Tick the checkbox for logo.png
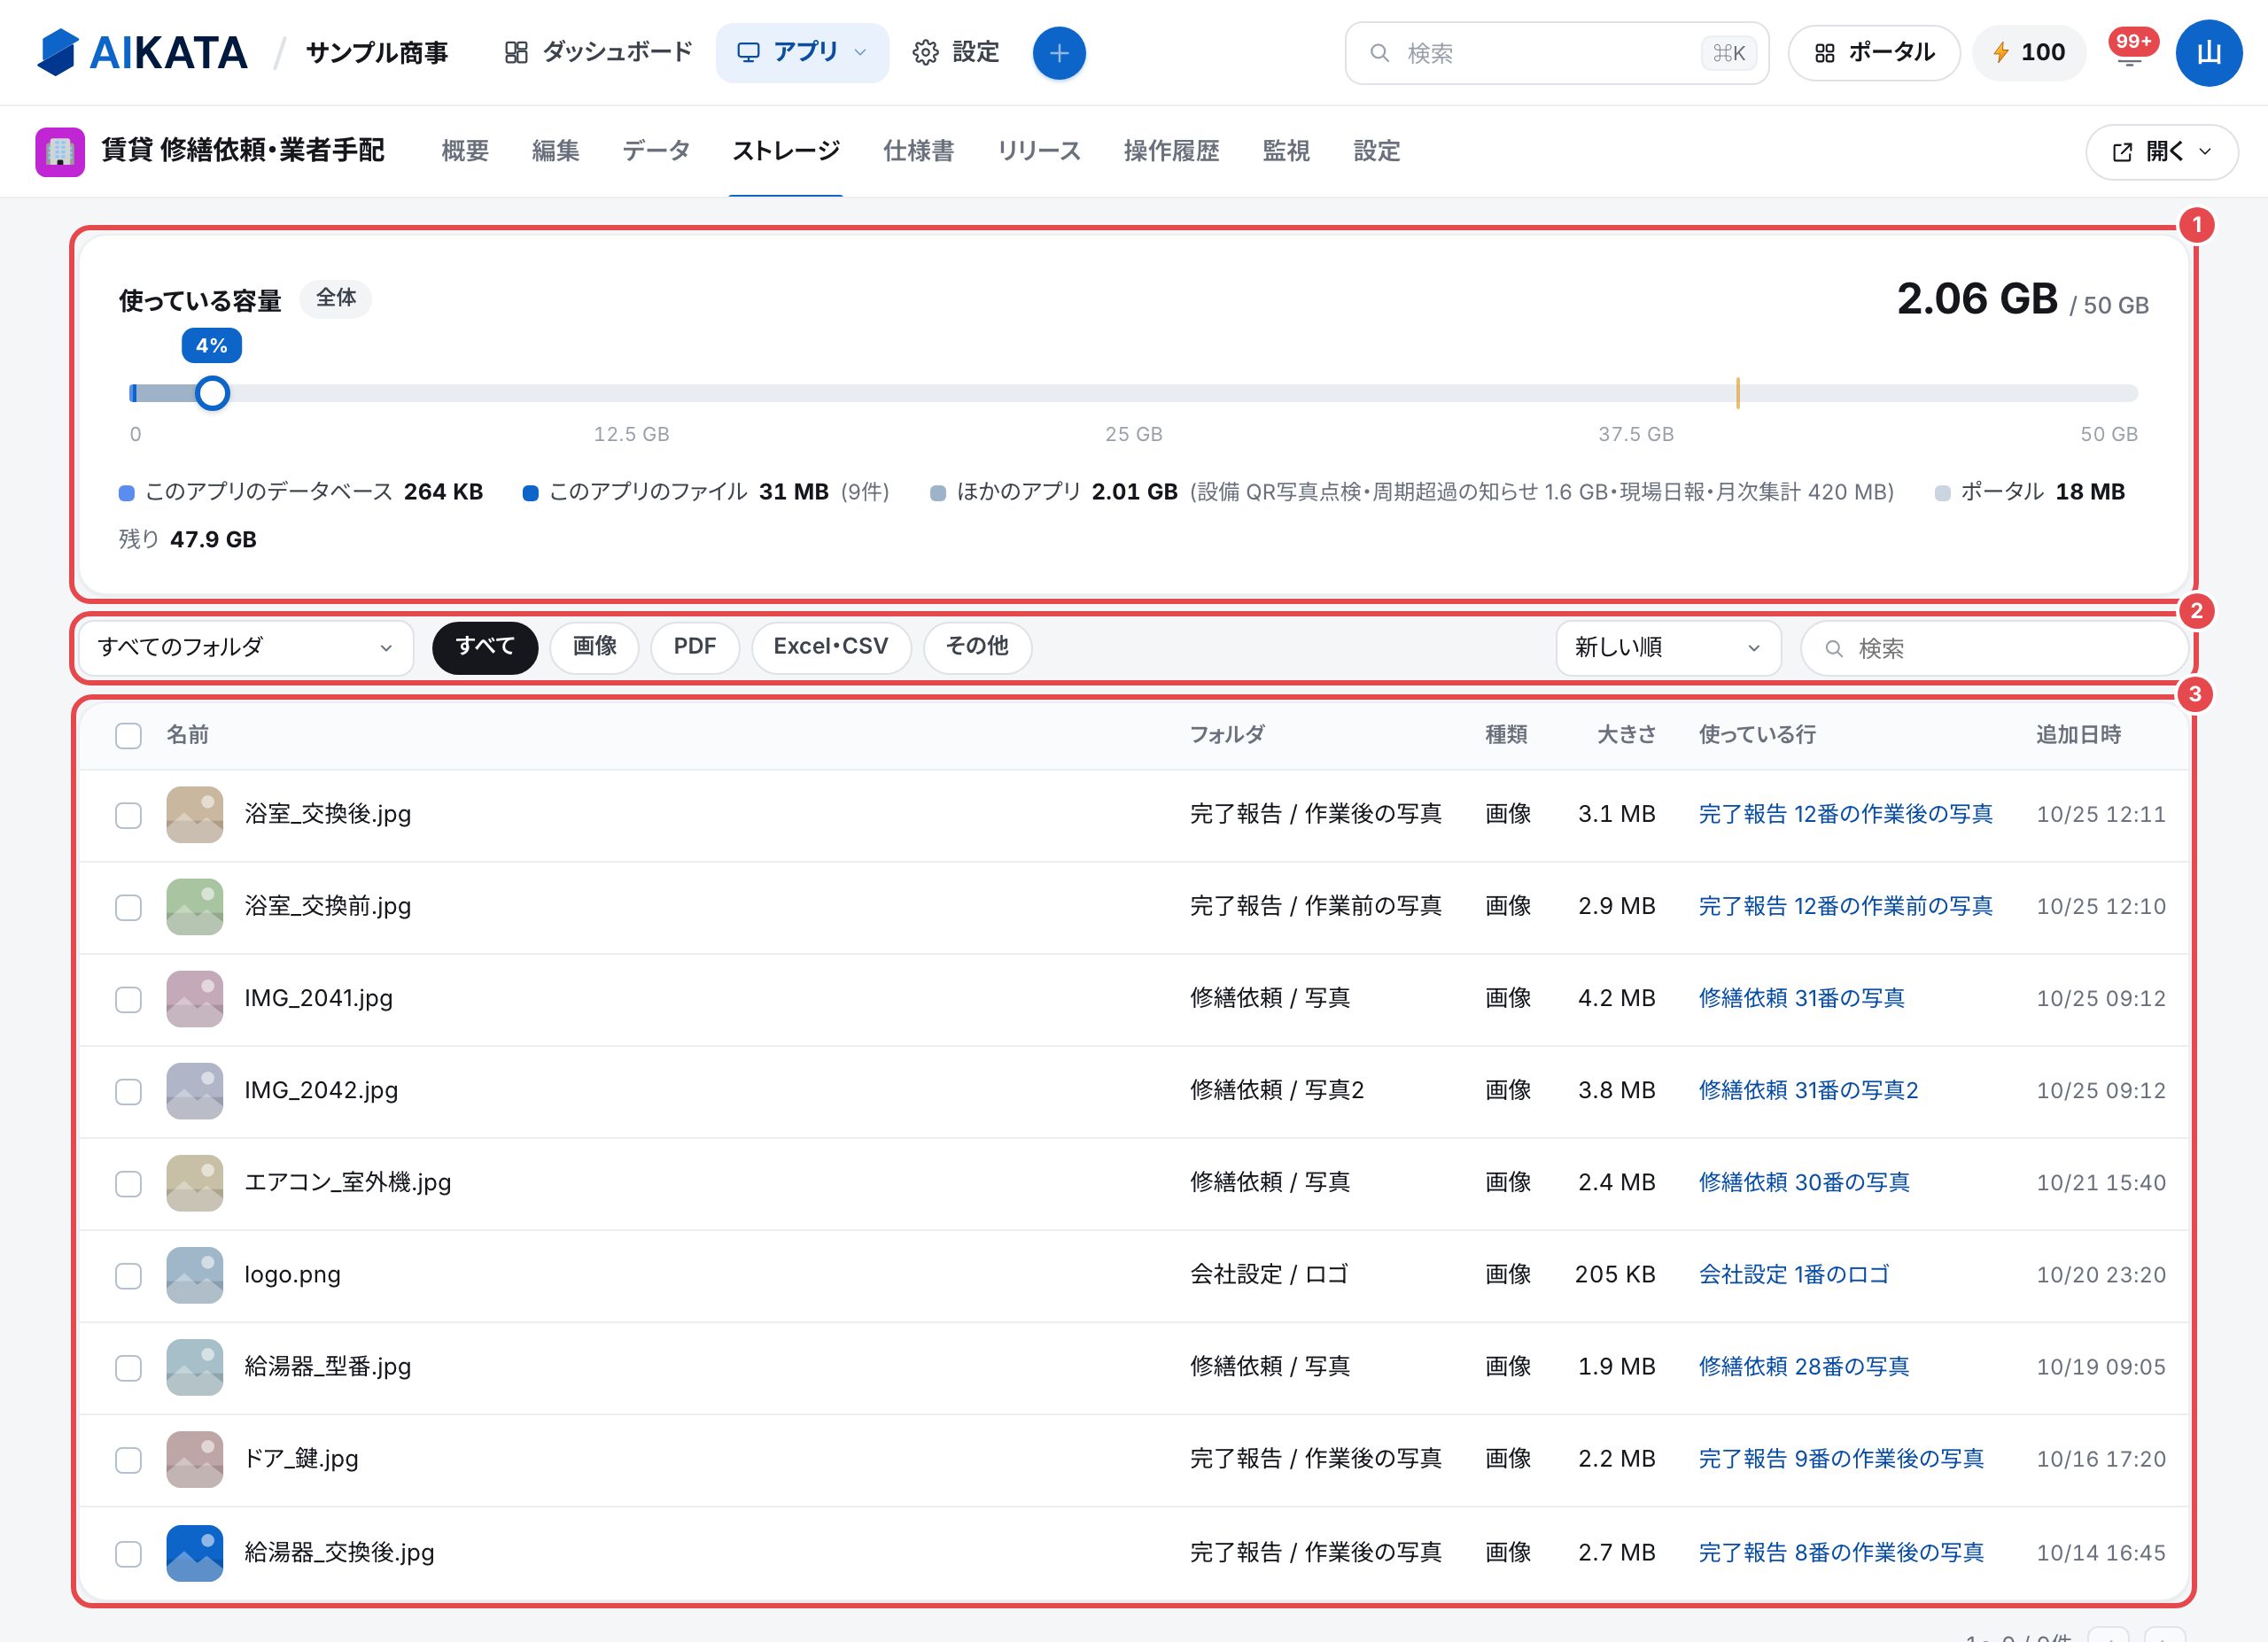Viewport: 2268px width, 1642px height. tap(128, 1276)
